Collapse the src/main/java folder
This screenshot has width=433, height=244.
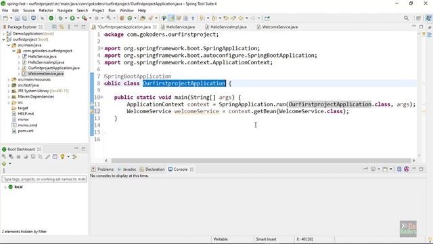point(9,45)
